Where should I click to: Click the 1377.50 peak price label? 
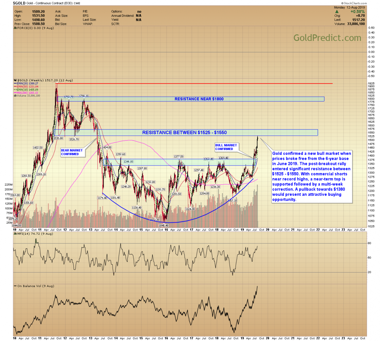pyautogui.click(x=179, y=156)
